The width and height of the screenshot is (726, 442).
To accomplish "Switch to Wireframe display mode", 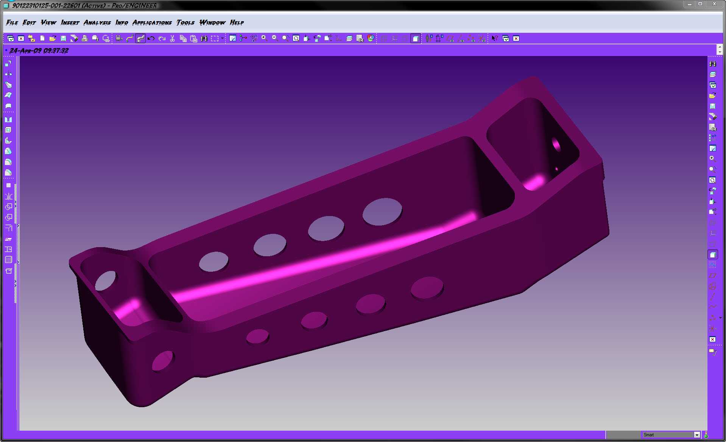I will click(x=384, y=38).
